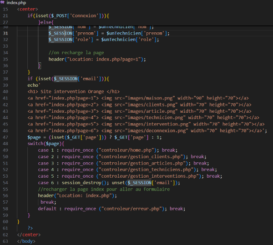Click closing </body> tag
The image size is (273, 245).
(26, 241)
